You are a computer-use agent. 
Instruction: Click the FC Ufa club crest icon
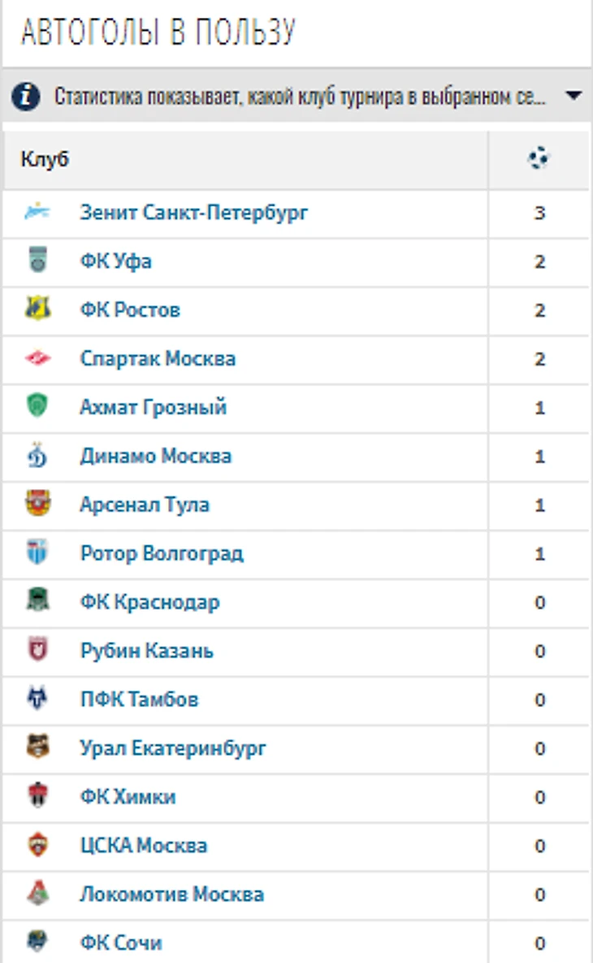coord(37,260)
